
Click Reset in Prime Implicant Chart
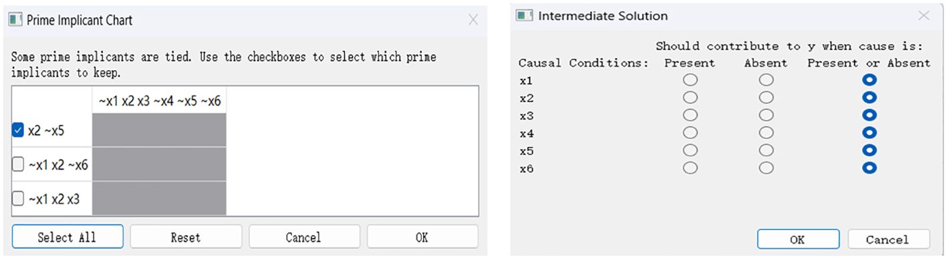[186, 237]
